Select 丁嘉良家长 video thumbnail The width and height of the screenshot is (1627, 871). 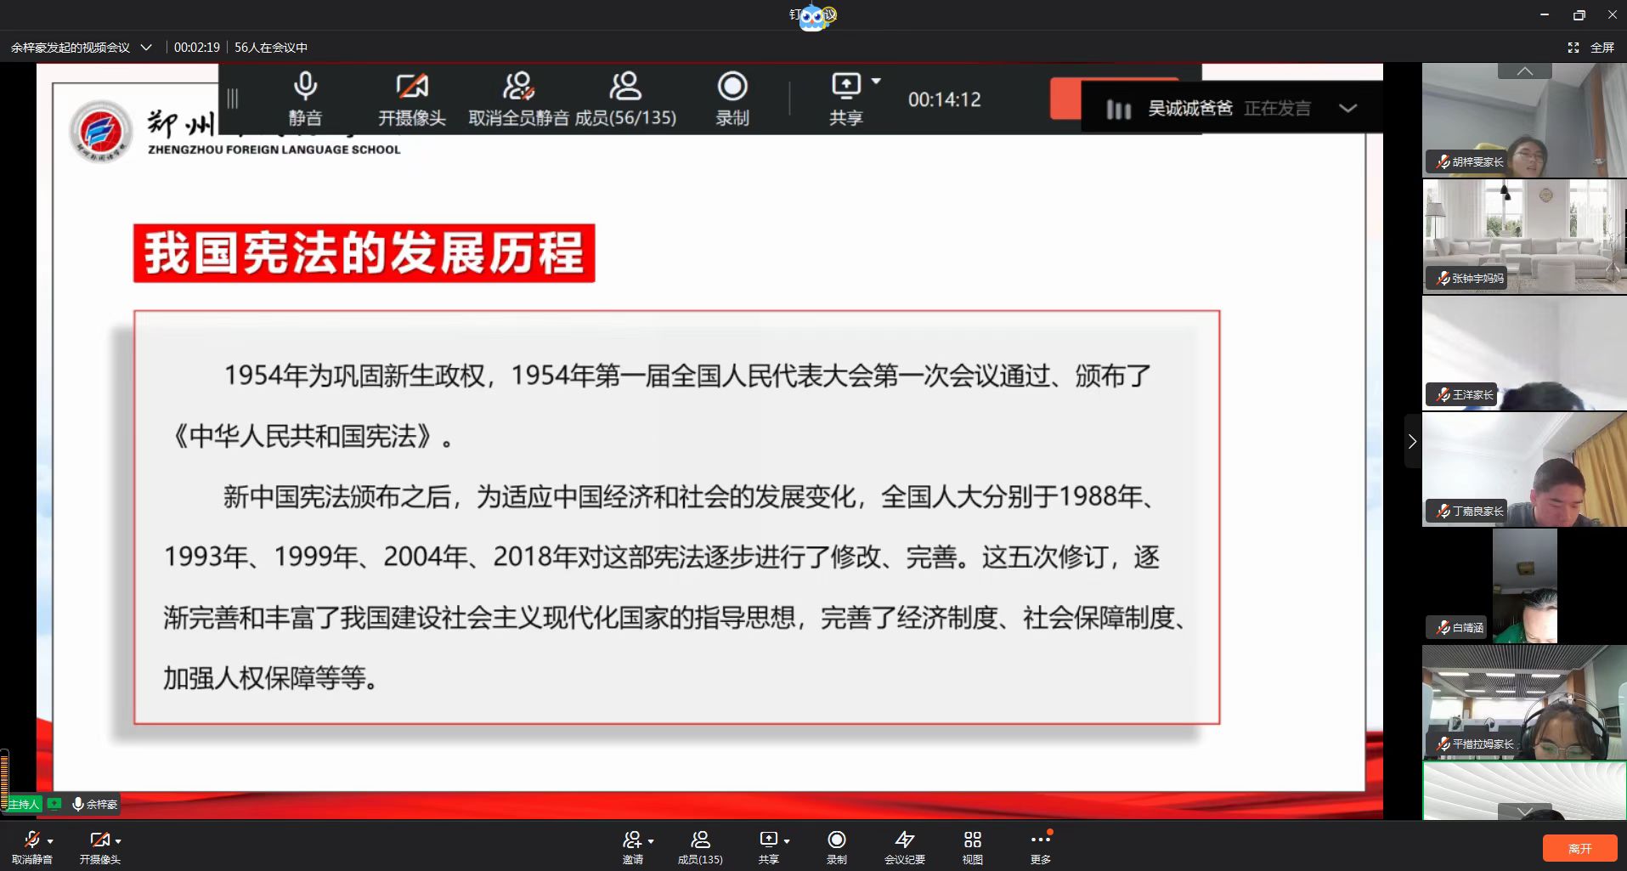(1524, 469)
